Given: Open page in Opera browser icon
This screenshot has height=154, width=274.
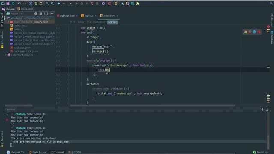Looking at the screenshot, I should click(x=259, y=32).
